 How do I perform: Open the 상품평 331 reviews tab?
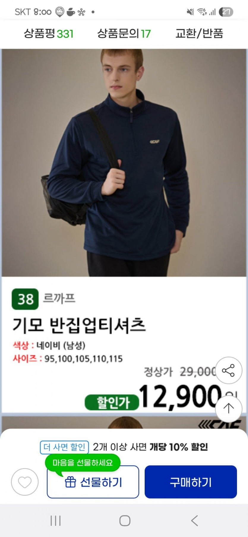[49, 34]
